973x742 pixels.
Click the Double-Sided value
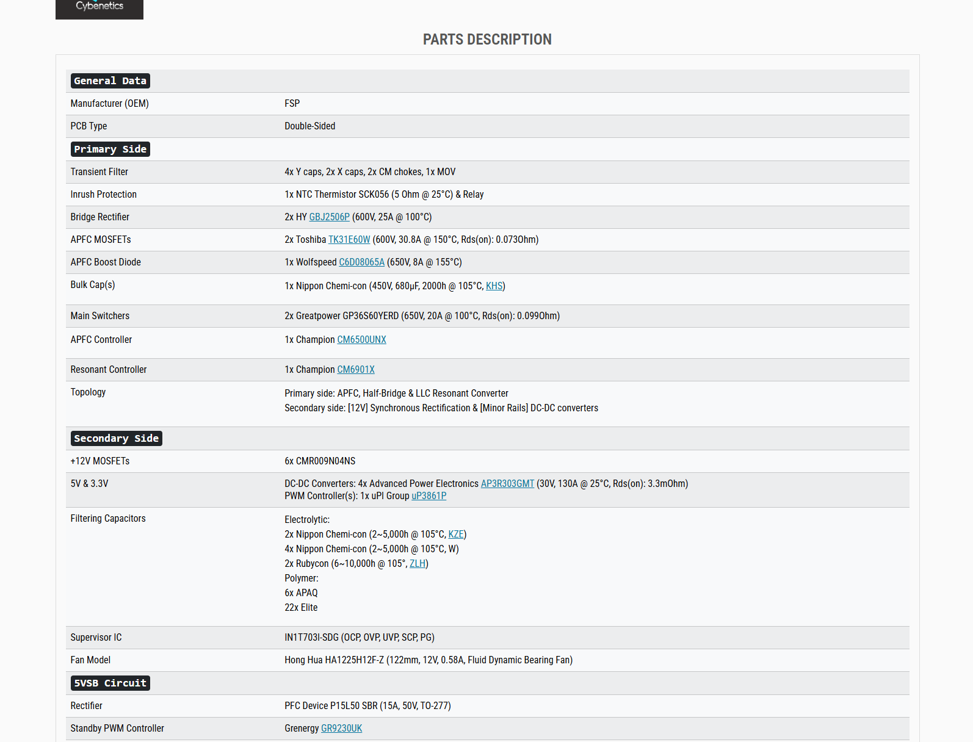coord(309,126)
